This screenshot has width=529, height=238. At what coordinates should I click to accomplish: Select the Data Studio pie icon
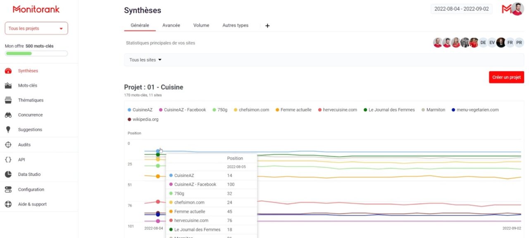[x=8, y=175]
